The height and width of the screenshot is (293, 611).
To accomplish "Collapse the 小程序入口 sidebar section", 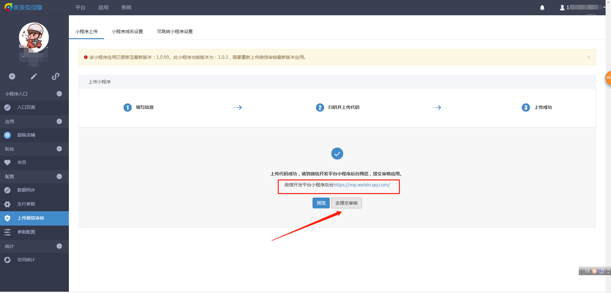I will 59,94.
